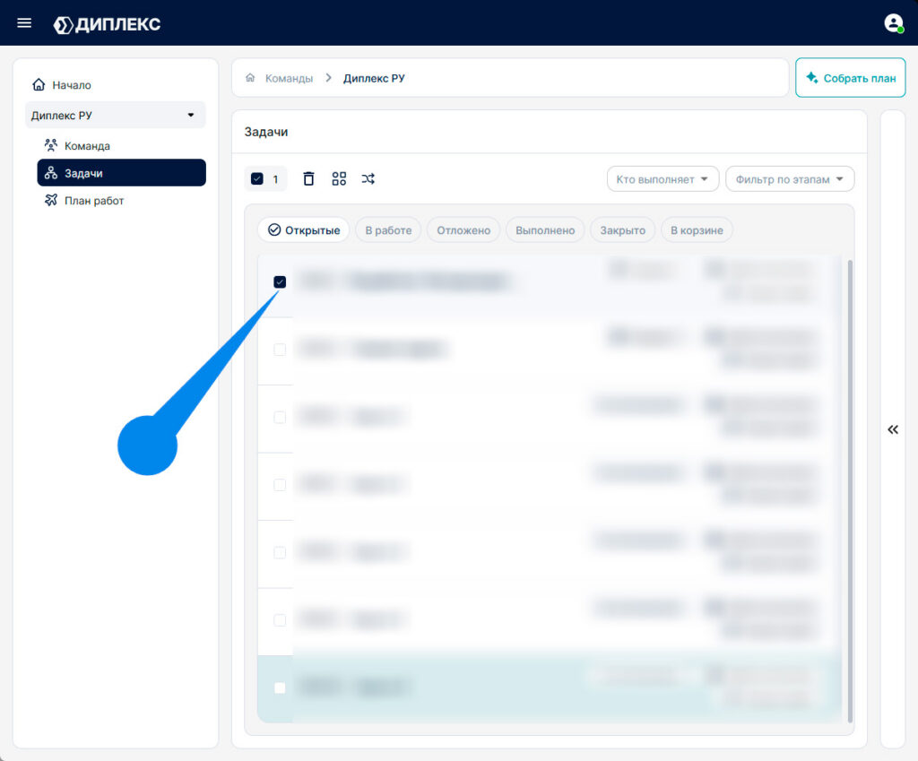Viewport: 918px width, 761px height.
Task: Open the hamburger menu
Action: (x=24, y=22)
